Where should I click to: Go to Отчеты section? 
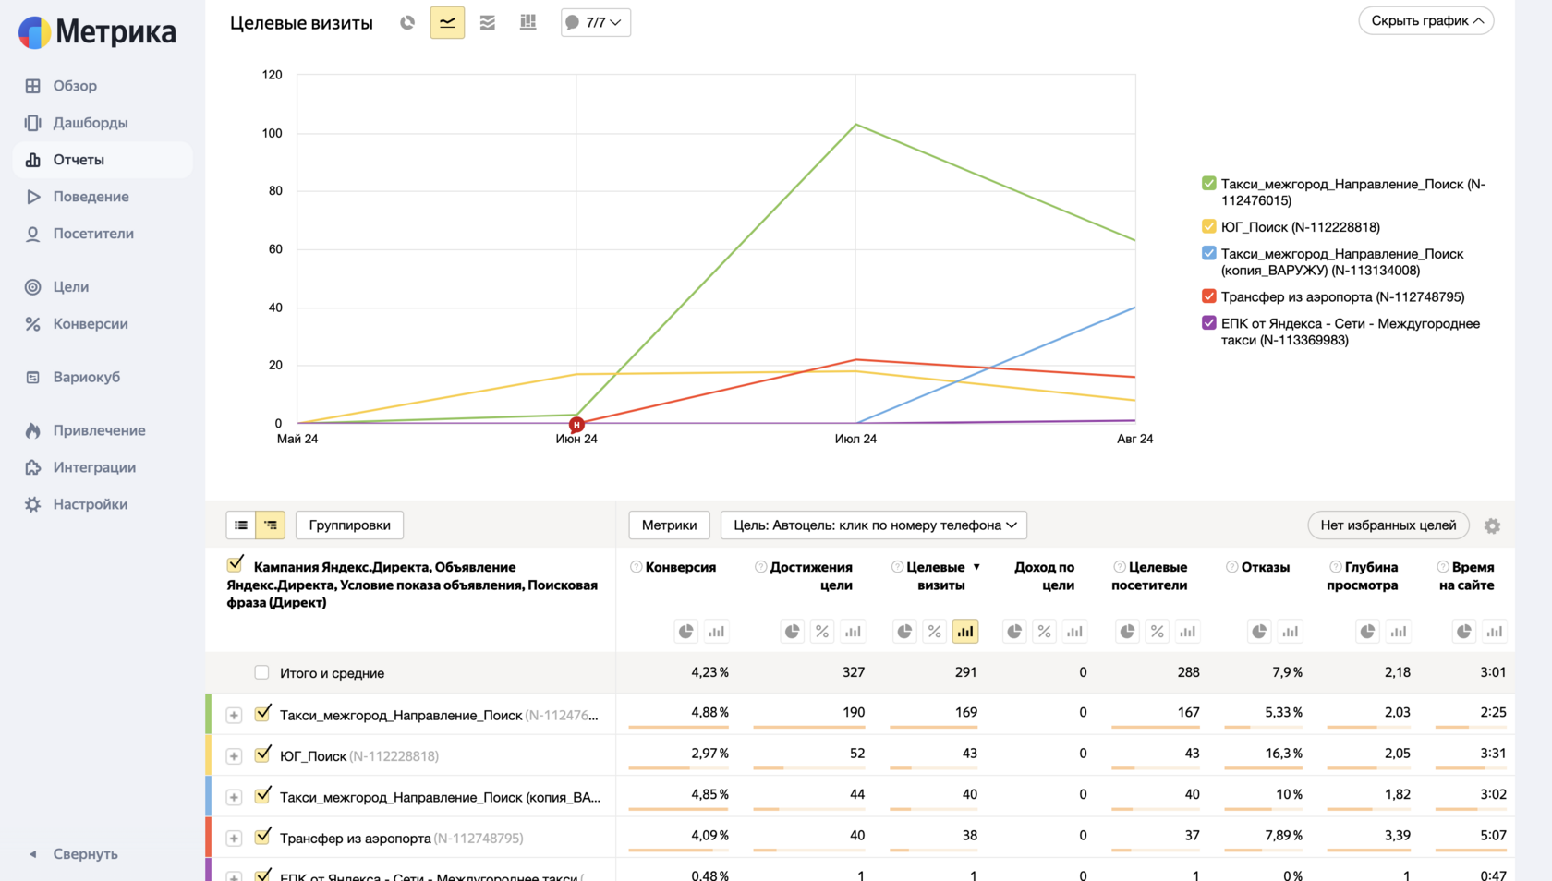coord(103,160)
